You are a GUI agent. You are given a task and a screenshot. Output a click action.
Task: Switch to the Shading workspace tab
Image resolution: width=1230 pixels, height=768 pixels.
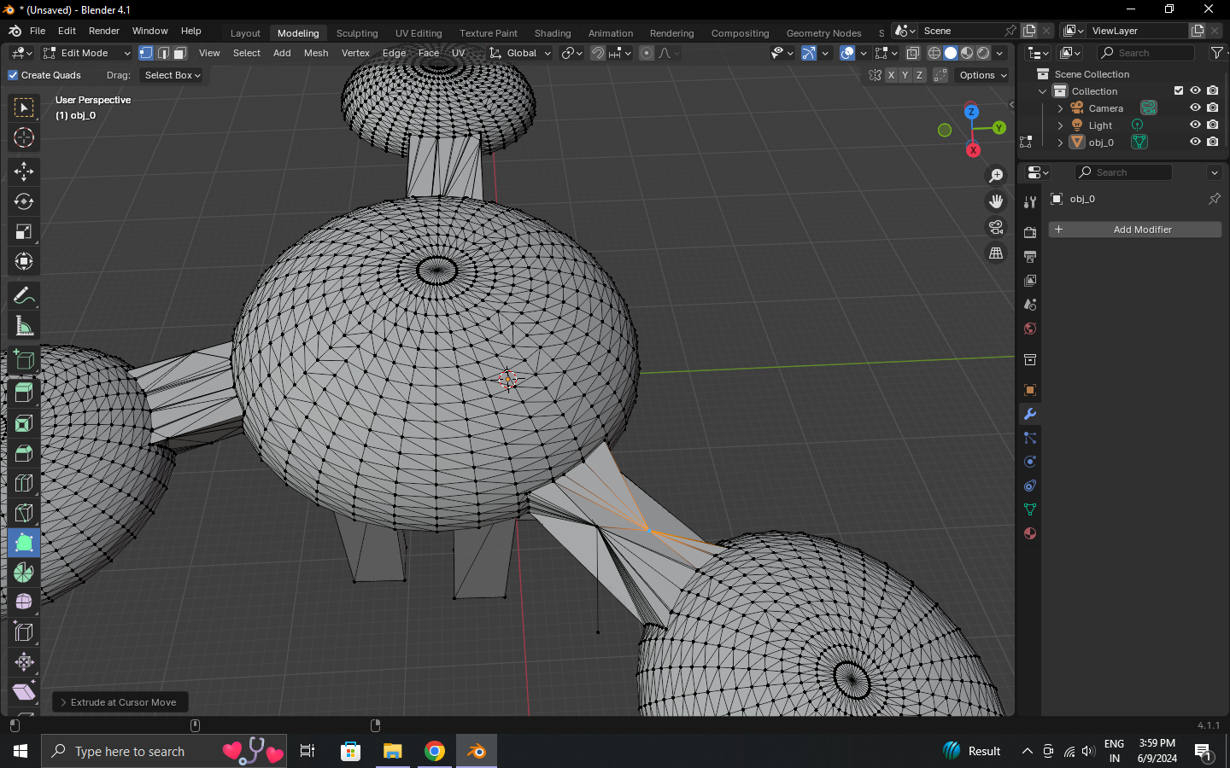(x=553, y=33)
